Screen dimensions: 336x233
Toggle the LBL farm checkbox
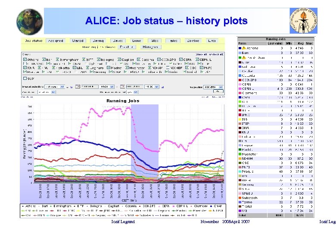[75, 68]
